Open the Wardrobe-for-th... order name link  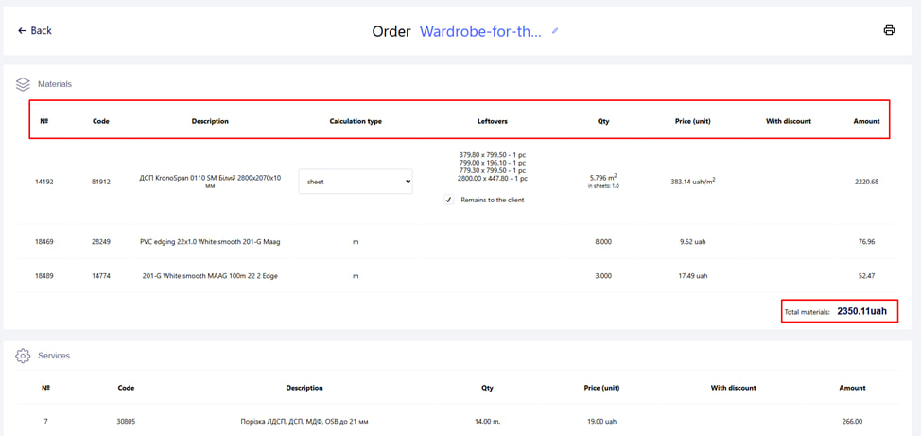(480, 31)
